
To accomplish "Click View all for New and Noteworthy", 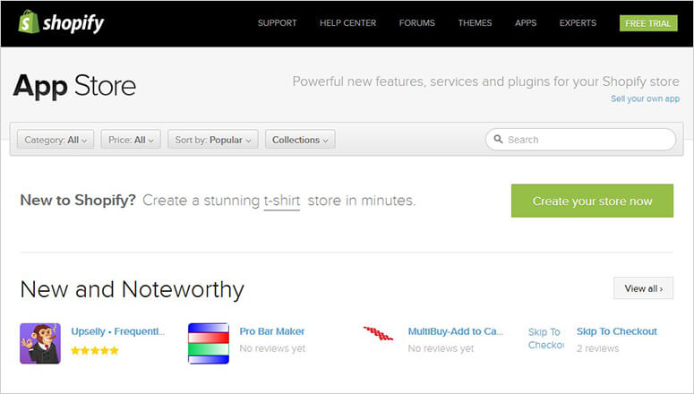I will 644,288.
